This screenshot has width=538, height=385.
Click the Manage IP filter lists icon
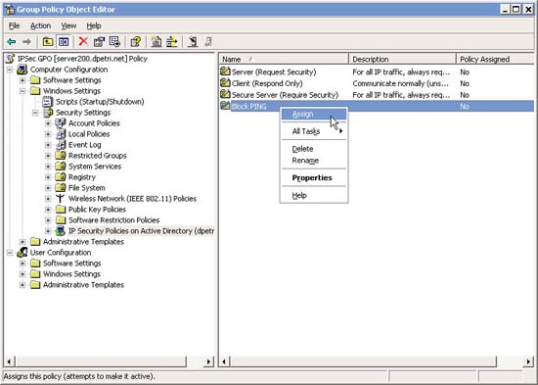172,42
